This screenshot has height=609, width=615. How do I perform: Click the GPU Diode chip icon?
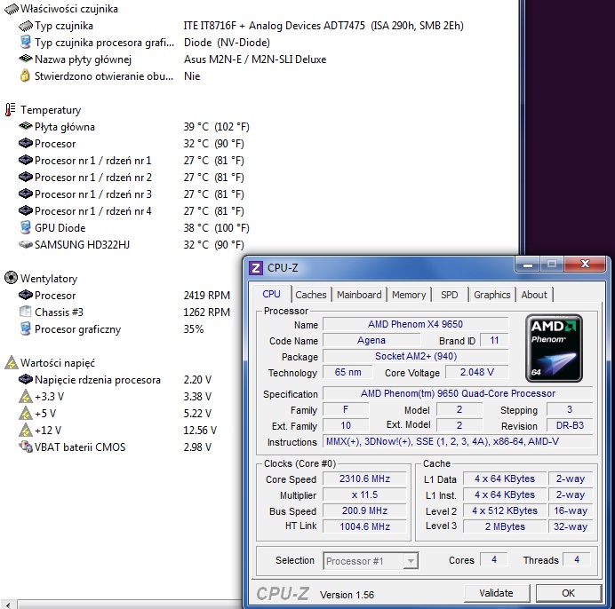tap(26, 228)
